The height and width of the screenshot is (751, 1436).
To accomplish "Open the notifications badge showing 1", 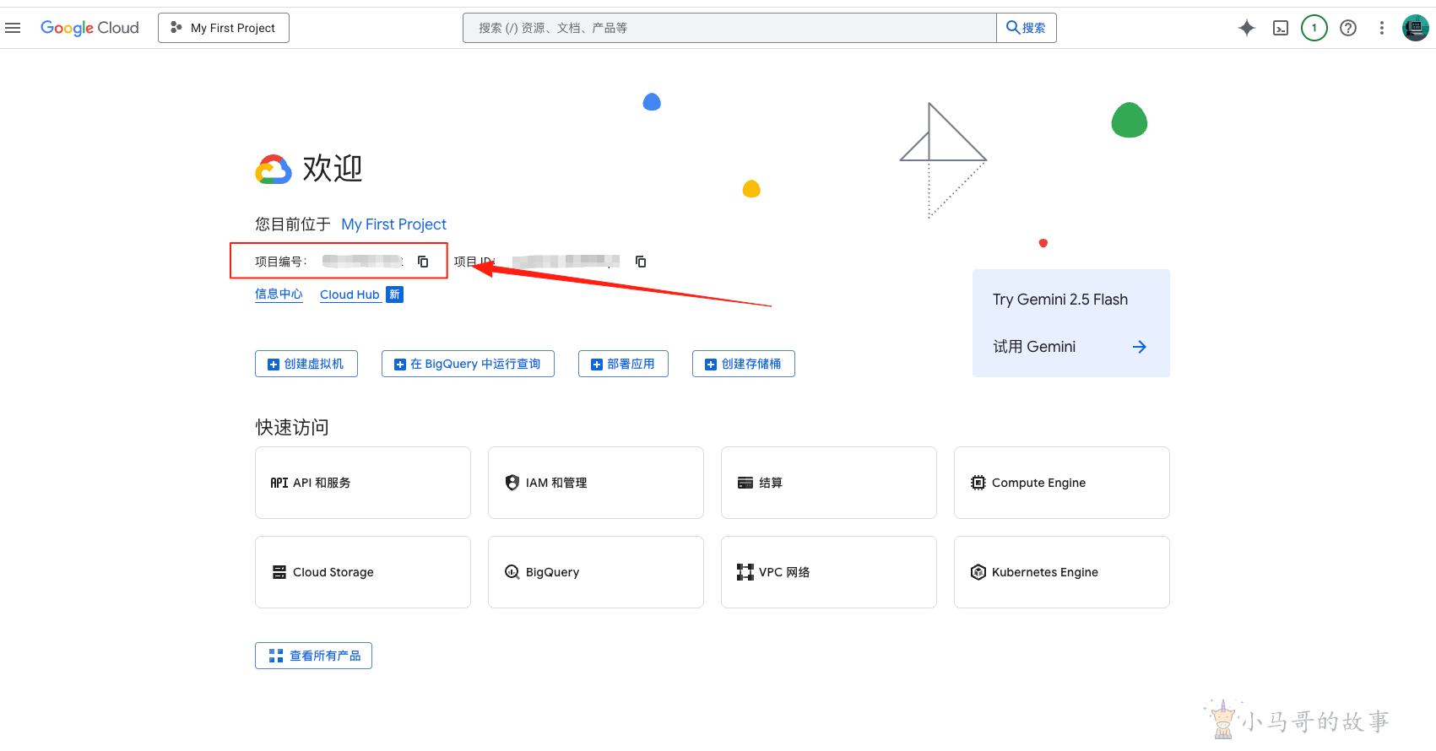I will 1314,28.
